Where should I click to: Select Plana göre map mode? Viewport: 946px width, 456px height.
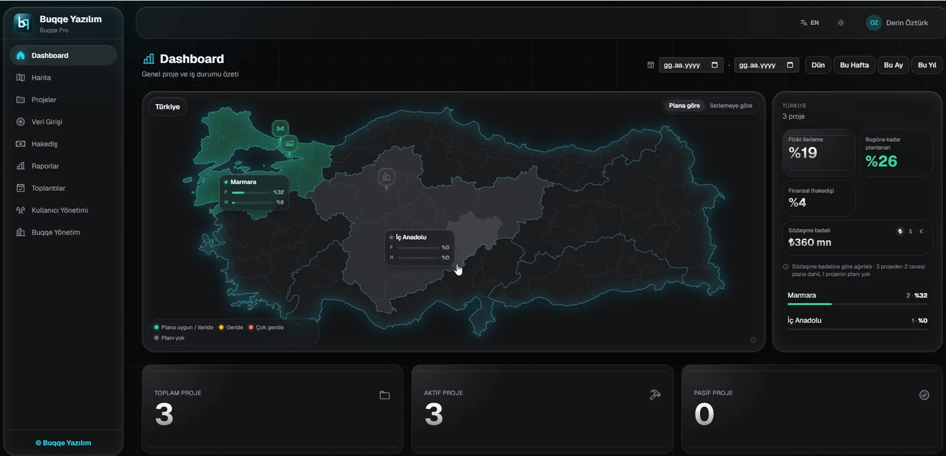tap(684, 106)
